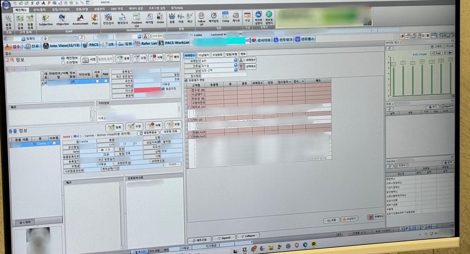Image resolution: width=470 pixels, height=254 pixels.
Task: Open the PACS WorkList module
Action: tap(174, 43)
